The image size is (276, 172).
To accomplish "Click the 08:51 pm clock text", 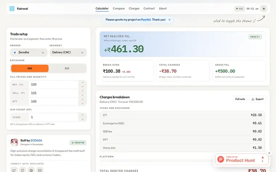I will [x=252, y=9].
